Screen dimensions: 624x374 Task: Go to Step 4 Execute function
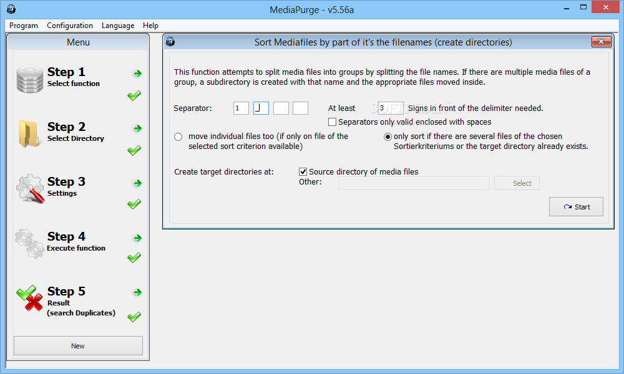point(76,241)
